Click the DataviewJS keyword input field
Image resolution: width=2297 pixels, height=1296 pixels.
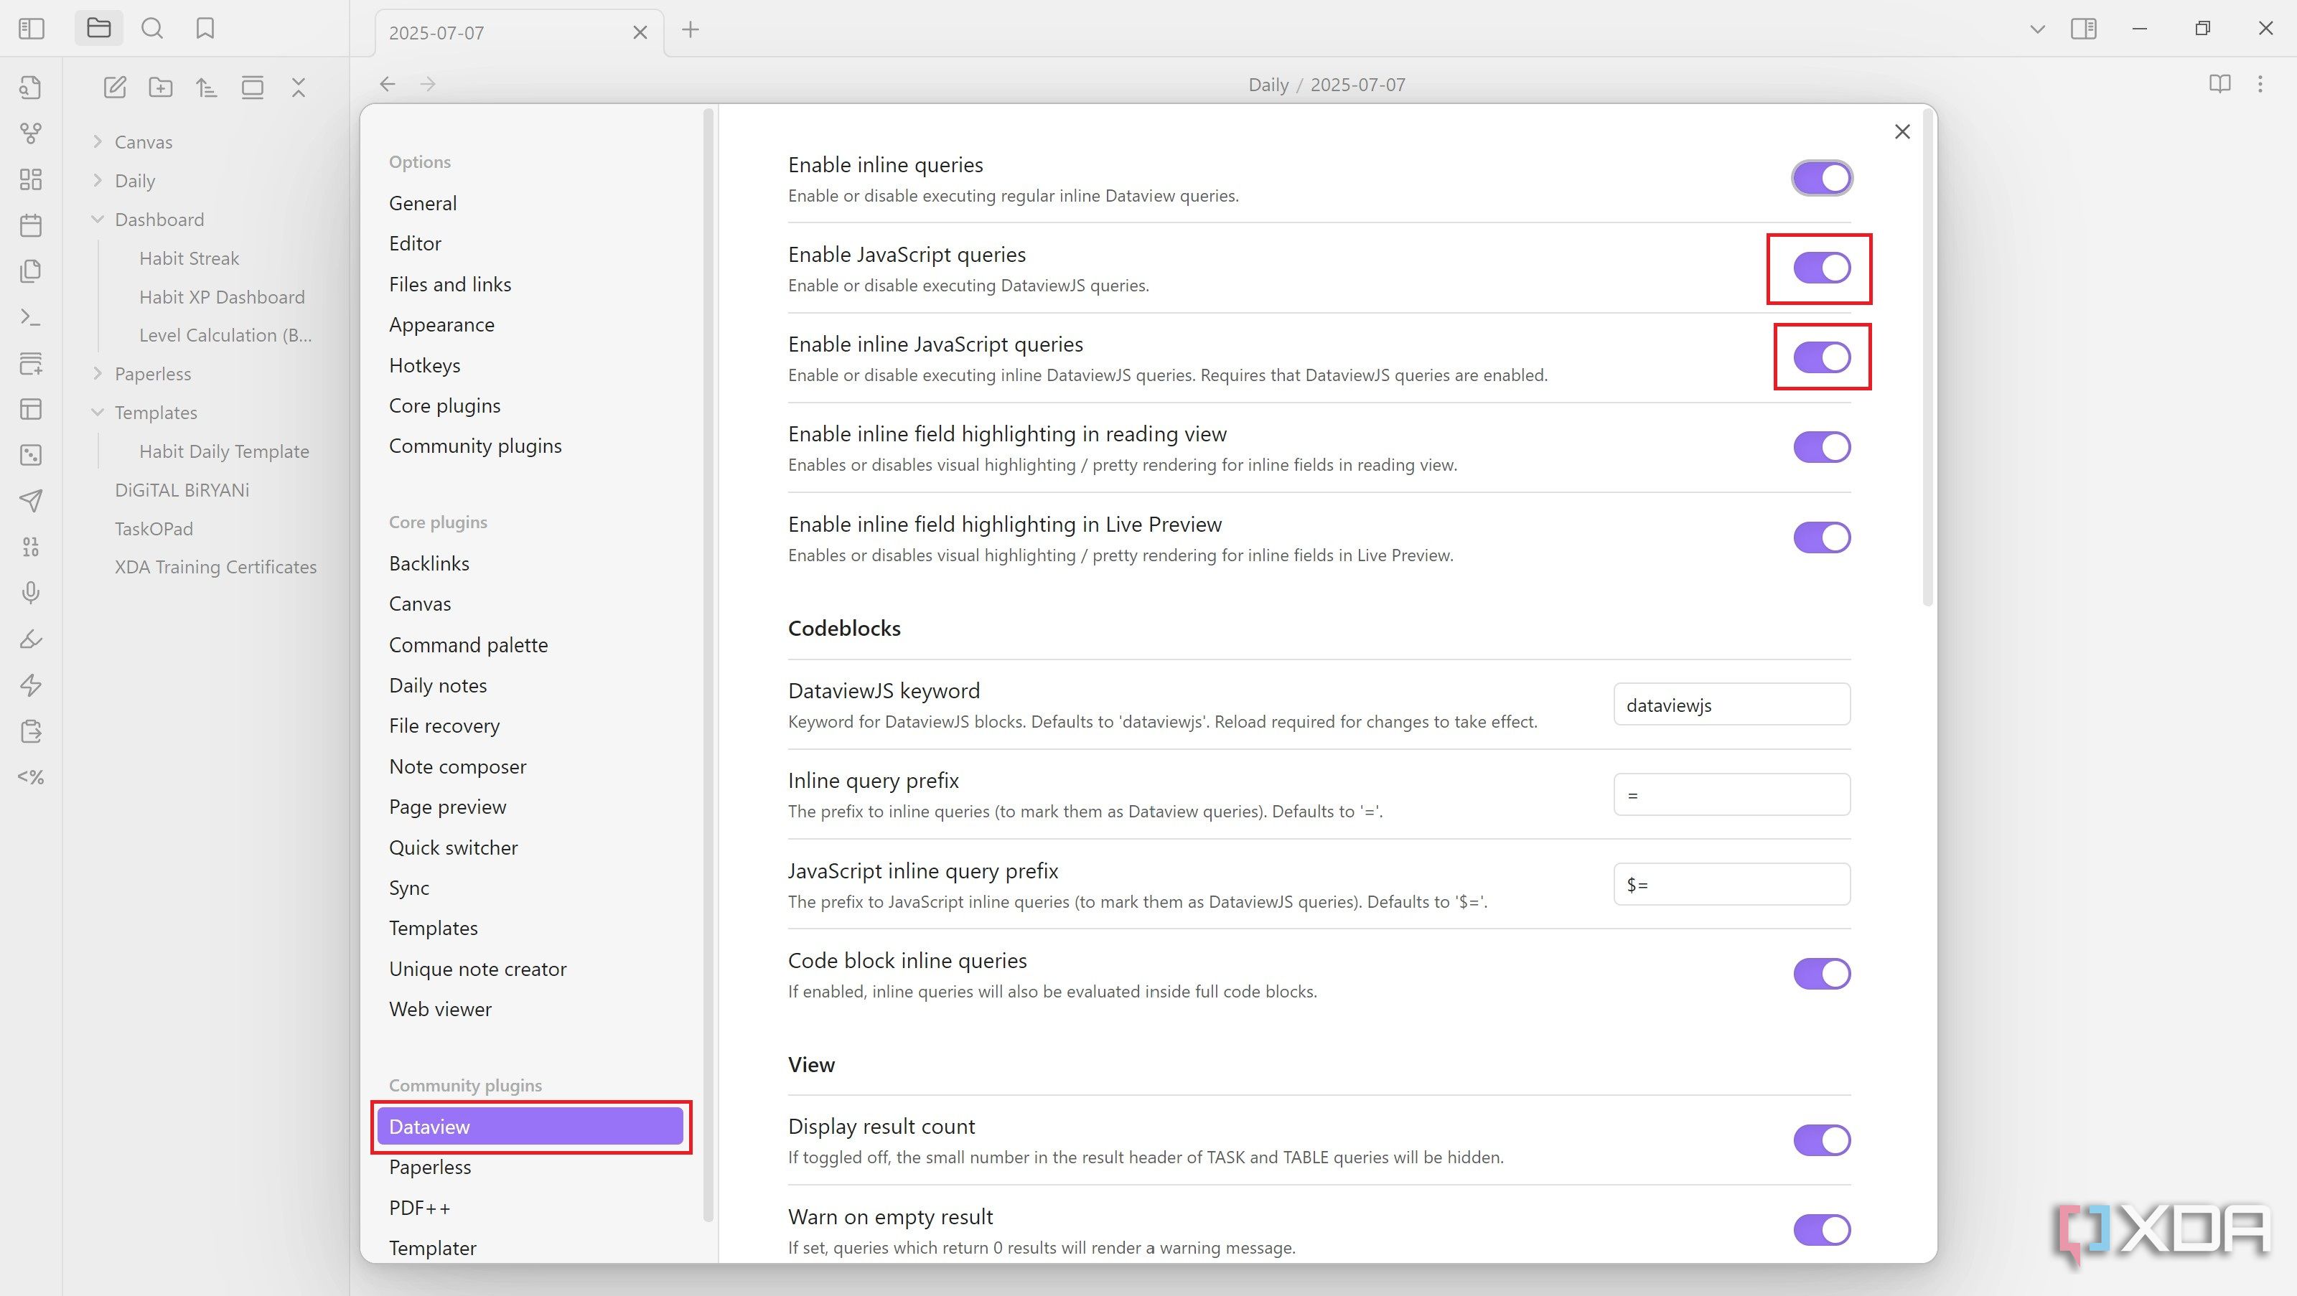coord(1731,705)
